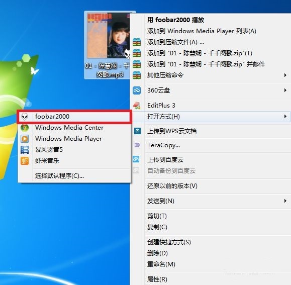Viewport: 291px width, 285px height.
Task: Click the 暴风影音5 film icon
Action: (25, 150)
